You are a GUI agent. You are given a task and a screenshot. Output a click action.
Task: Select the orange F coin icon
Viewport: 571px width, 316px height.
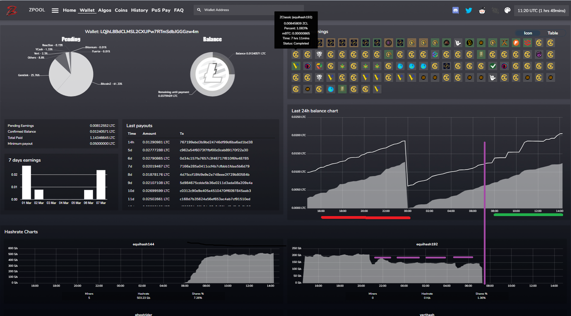coord(515,43)
